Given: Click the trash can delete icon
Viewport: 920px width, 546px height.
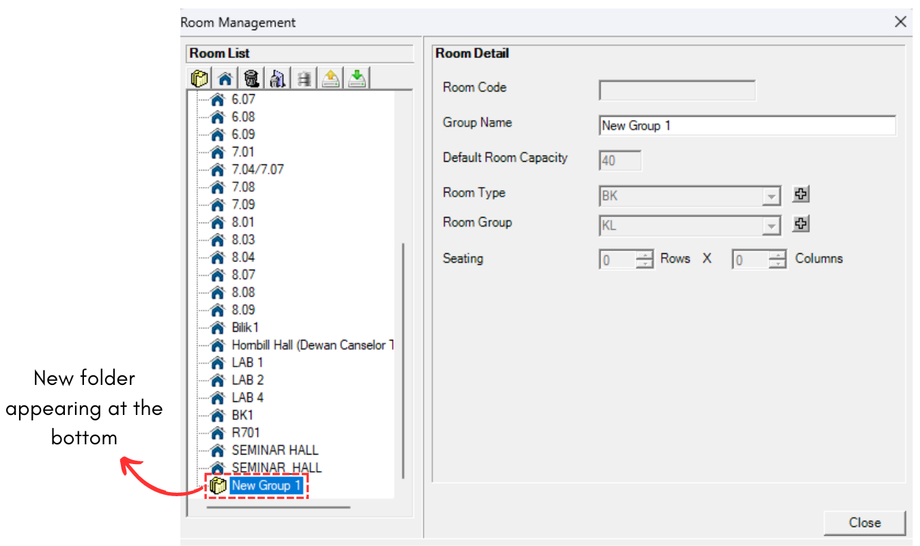Looking at the screenshot, I should (x=251, y=78).
